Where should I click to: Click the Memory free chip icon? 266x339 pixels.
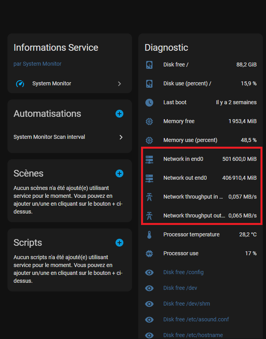tap(149, 121)
